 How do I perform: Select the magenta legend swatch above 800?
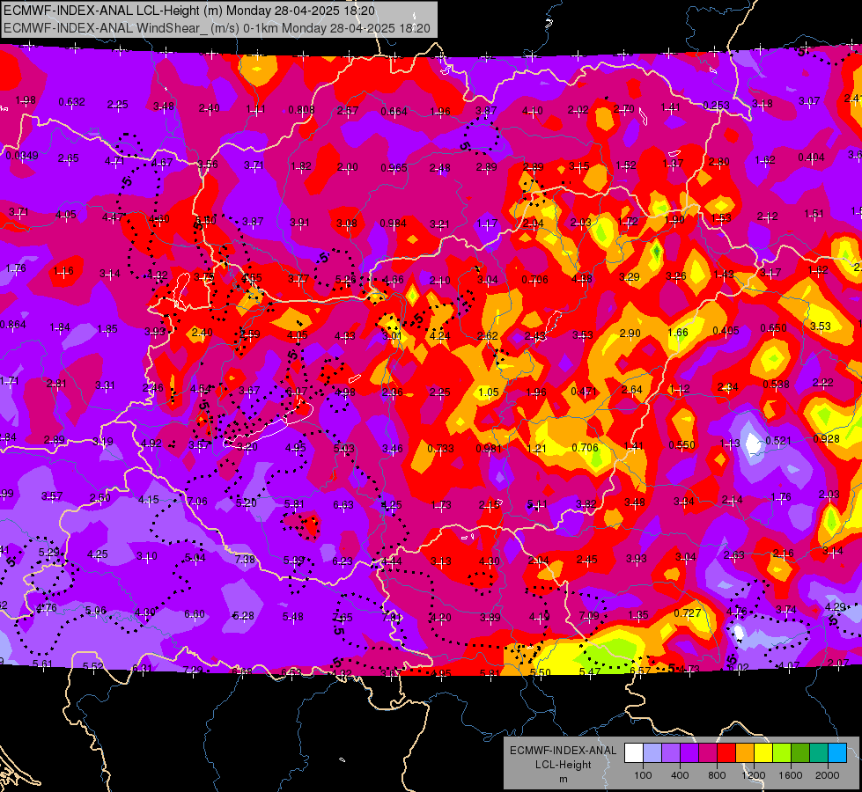[x=708, y=752]
